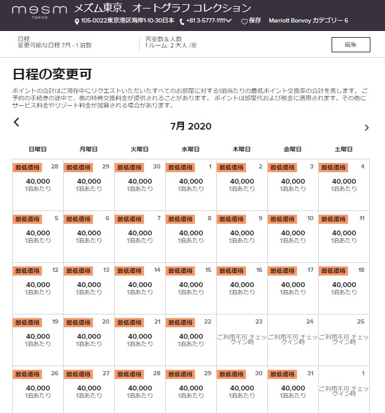Screen dimensions: 385x413
Task: Click the 水曜日 Wednesday column header
Action: (x=191, y=150)
